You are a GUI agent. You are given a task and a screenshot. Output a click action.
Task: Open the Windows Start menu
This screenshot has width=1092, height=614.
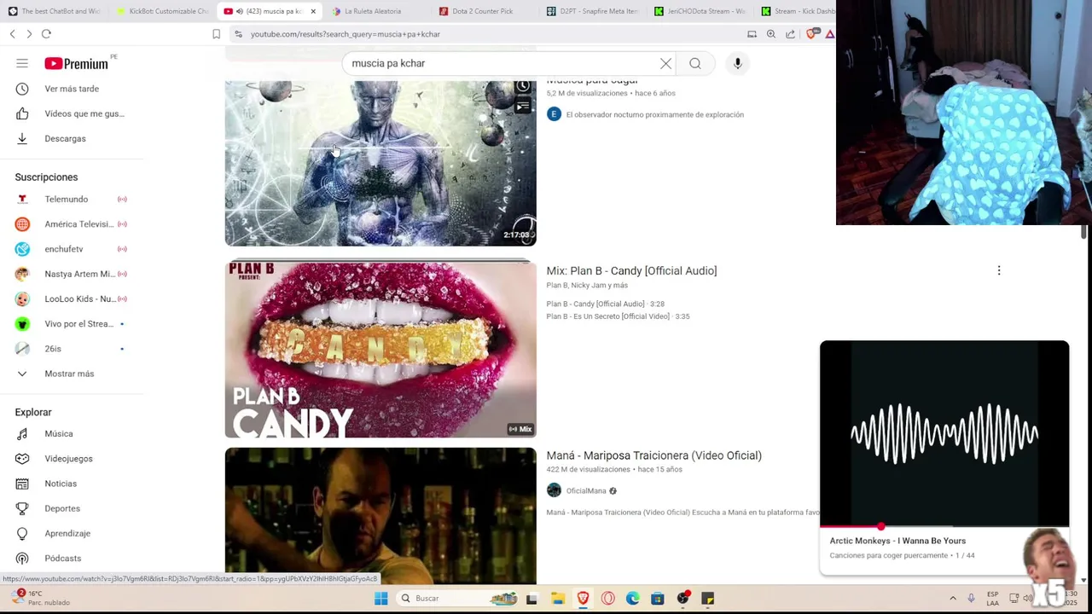click(x=380, y=599)
